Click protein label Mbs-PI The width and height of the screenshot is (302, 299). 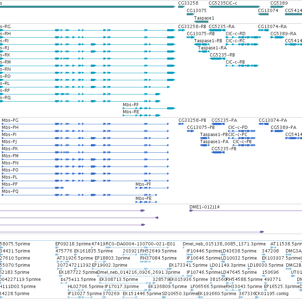(x=9, y=135)
